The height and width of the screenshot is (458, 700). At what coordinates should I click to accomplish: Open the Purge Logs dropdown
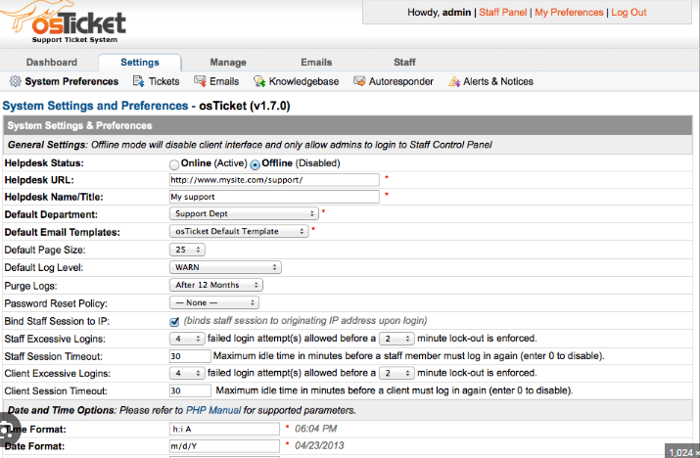click(x=216, y=285)
